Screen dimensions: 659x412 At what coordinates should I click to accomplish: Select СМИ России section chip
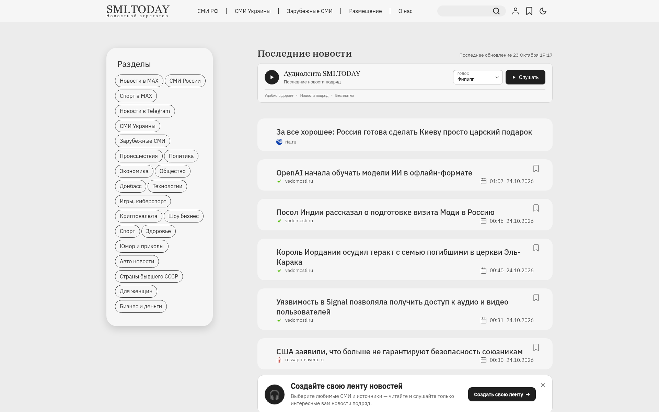tap(185, 81)
